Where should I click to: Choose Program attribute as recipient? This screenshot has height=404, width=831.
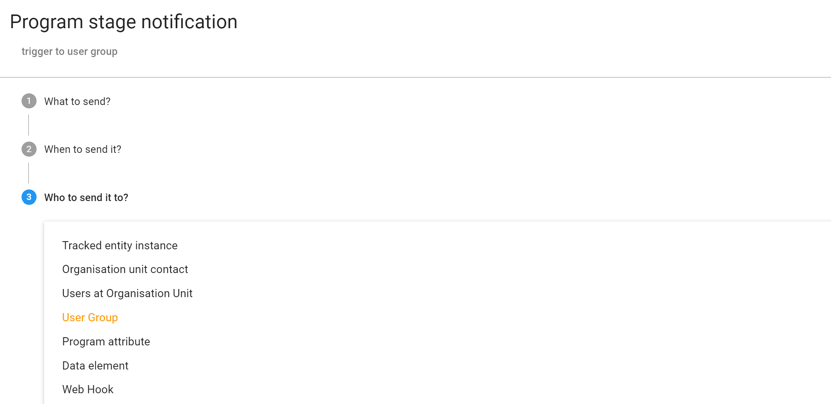tap(106, 342)
